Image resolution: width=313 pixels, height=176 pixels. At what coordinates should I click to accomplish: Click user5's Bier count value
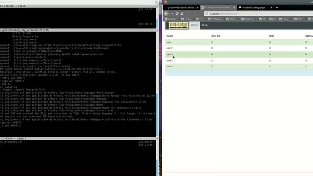[x=270, y=66]
